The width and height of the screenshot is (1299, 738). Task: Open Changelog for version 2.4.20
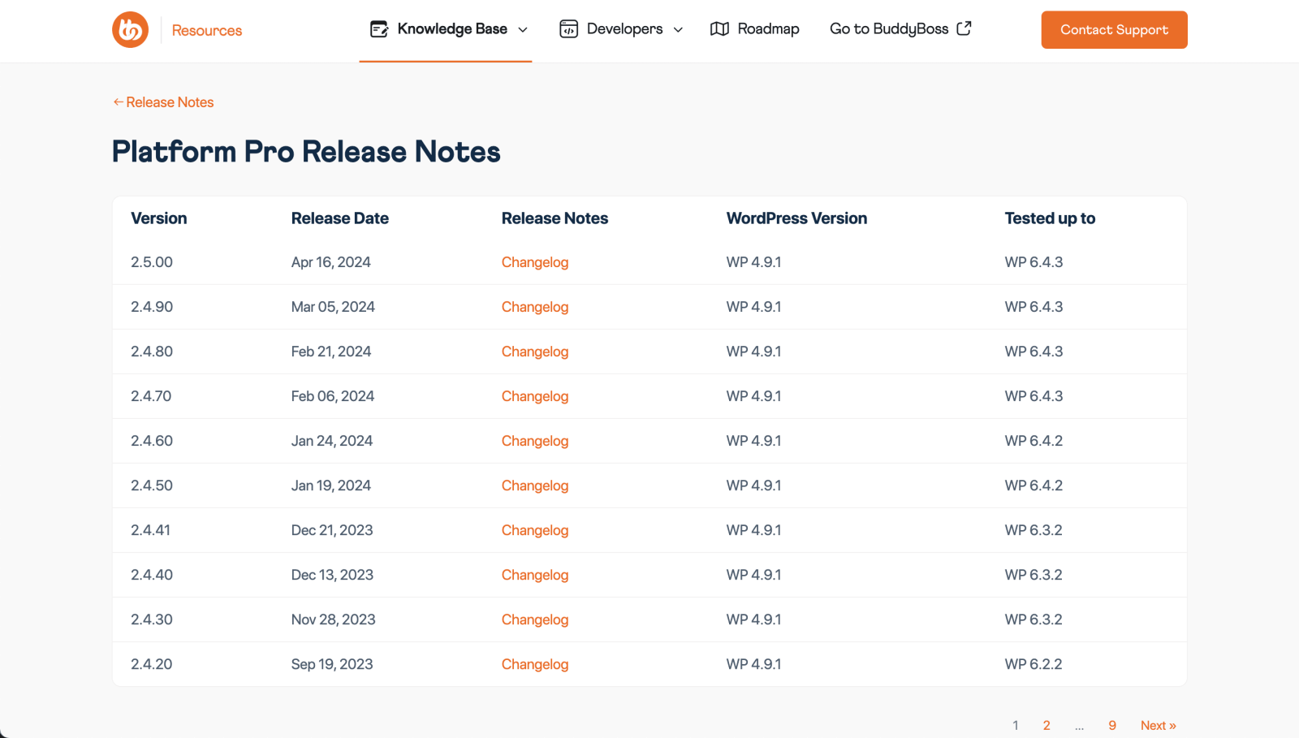click(x=534, y=664)
